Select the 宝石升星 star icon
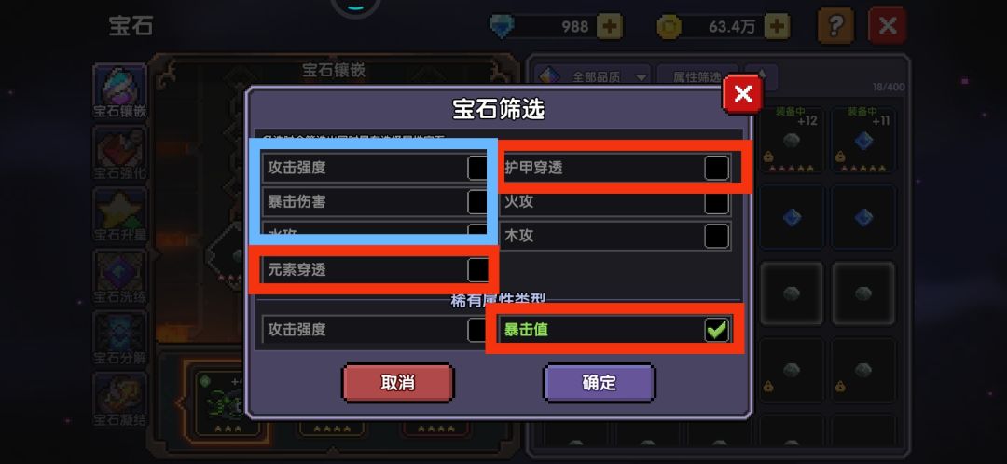Viewport: 1007px width, 464px height. 119,215
